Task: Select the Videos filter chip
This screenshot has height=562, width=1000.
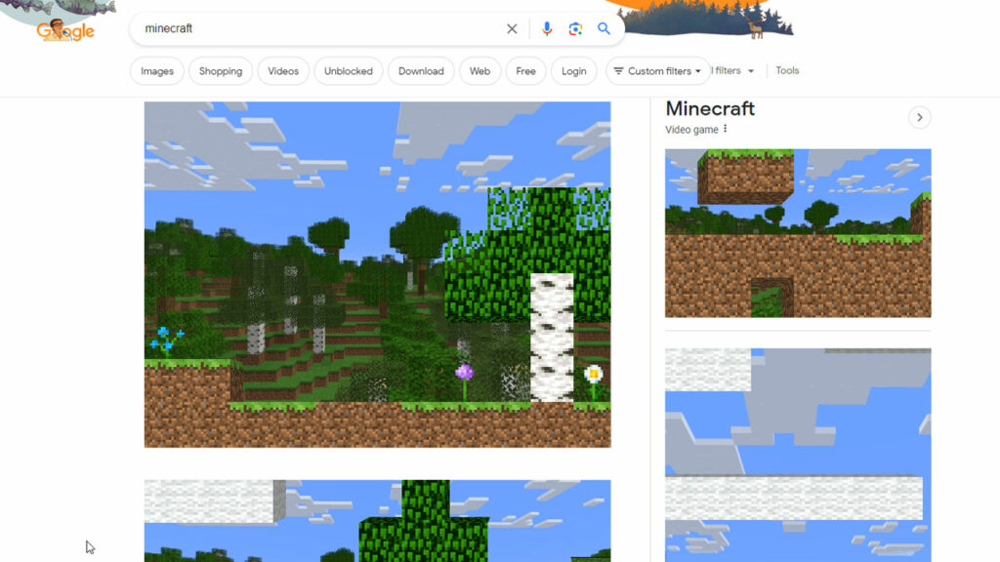Action: pyautogui.click(x=283, y=71)
